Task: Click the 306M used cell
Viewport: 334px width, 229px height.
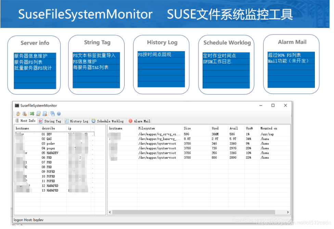Action: point(215,134)
